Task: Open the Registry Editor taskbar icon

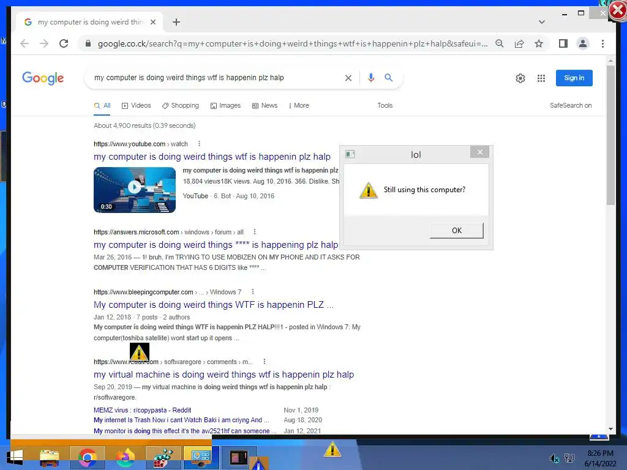Action: [x=163, y=458]
